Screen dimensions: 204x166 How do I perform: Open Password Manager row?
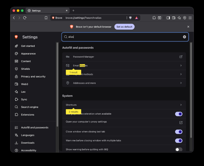tap(124, 57)
